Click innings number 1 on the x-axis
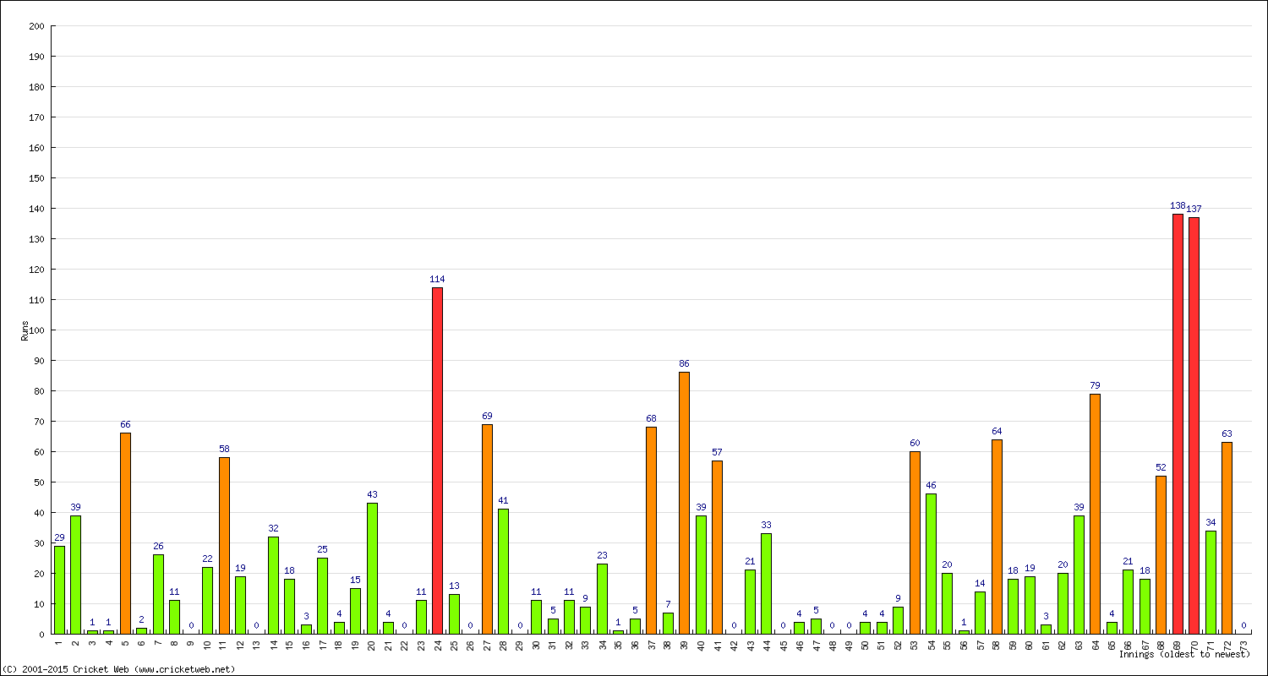 click(x=59, y=645)
